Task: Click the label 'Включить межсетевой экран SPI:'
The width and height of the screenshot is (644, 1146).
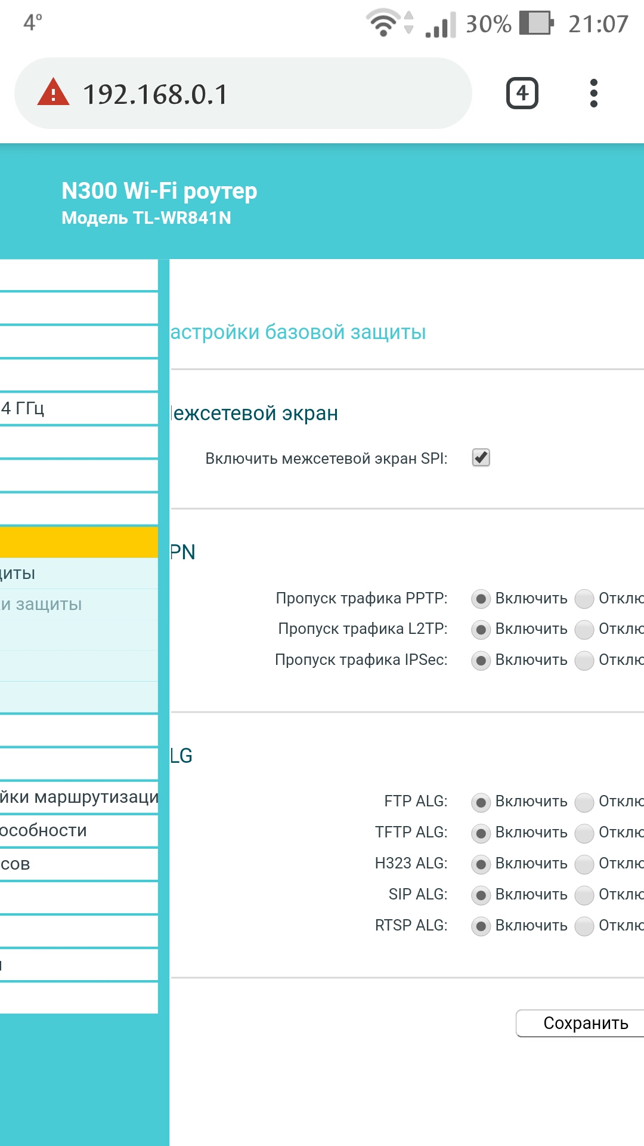Action: coord(326,458)
